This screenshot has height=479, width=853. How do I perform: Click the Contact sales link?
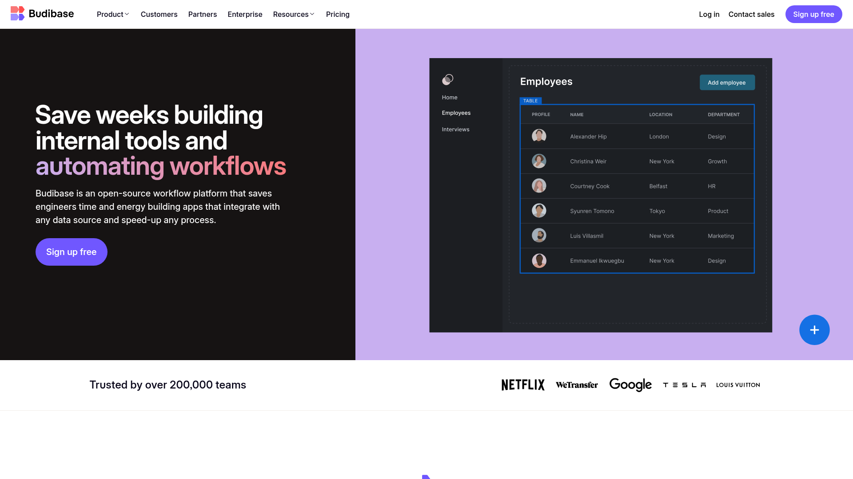[751, 14]
